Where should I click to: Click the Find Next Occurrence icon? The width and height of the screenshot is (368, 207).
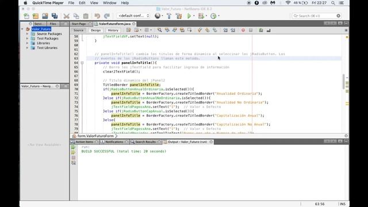coord(175,30)
